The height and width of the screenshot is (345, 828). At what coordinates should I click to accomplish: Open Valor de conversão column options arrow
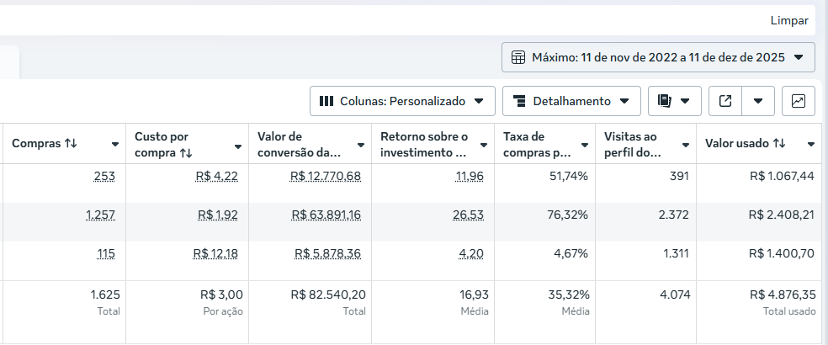360,145
